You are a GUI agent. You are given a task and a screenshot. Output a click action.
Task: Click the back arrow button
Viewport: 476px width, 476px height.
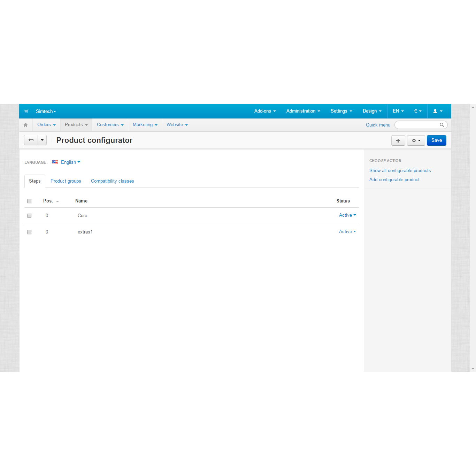coord(31,140)
